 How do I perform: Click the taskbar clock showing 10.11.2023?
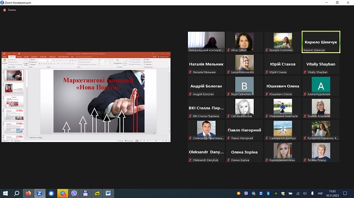(332, 194)
